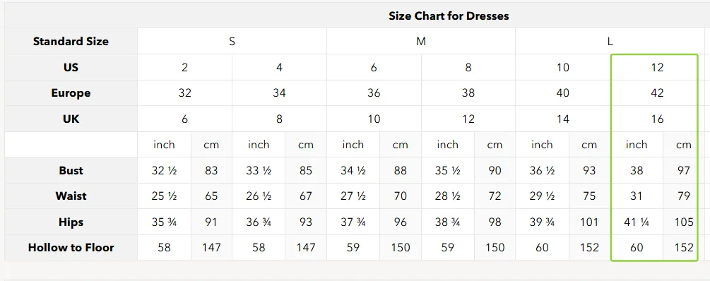This screenshot has height=281, width=710.
Task: Click the US size 2 cell
Action: click(185, 67)
